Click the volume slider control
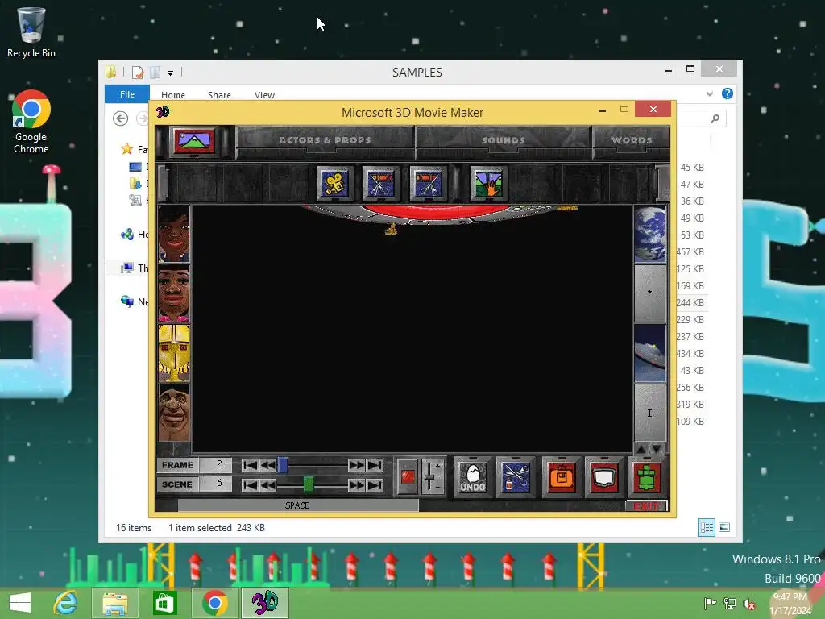The height and width of the screenshot is (619, 825). 432,476
